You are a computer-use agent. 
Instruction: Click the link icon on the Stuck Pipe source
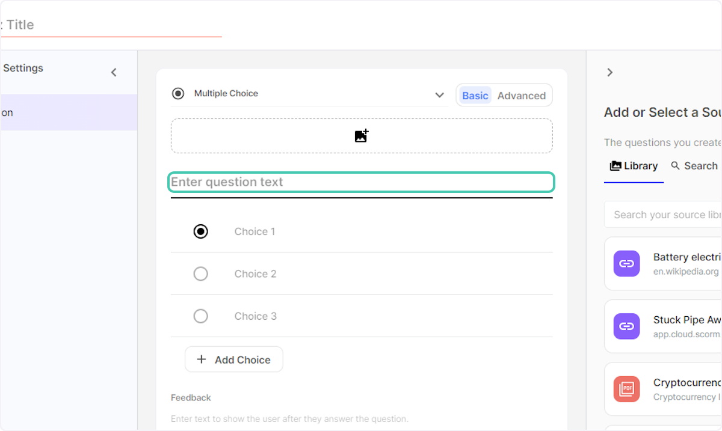point(626,326)
